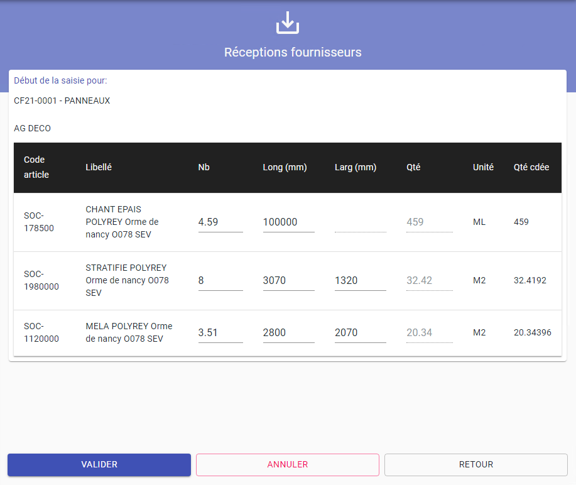Edit Nb field with value 3.51
The image size is (576, 485).
220,333
